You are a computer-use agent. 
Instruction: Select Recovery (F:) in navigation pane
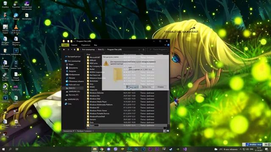pyautogui.click(x=72, y=95)
